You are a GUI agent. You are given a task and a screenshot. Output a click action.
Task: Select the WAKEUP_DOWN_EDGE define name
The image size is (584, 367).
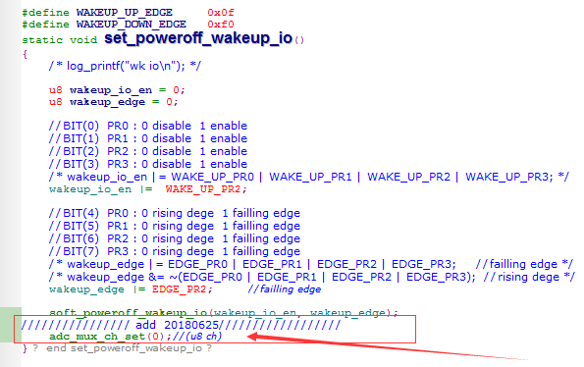coord(132,25)
